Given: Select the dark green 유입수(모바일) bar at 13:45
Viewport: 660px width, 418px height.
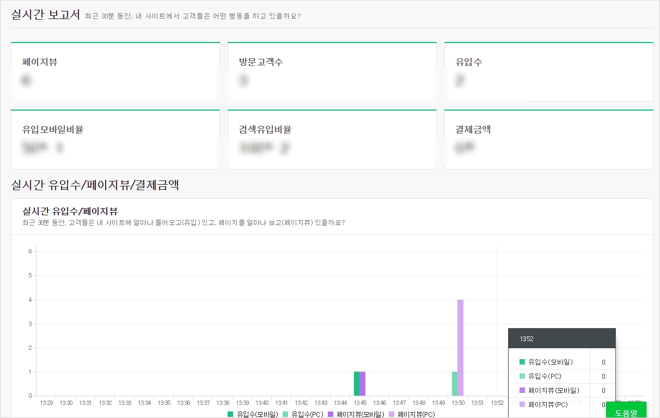Looking at the screenshot, I should coord(357,384).
